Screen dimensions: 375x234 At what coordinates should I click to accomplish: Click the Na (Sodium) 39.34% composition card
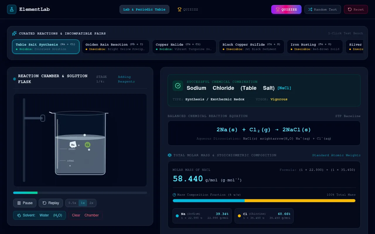tap(202, 216)
